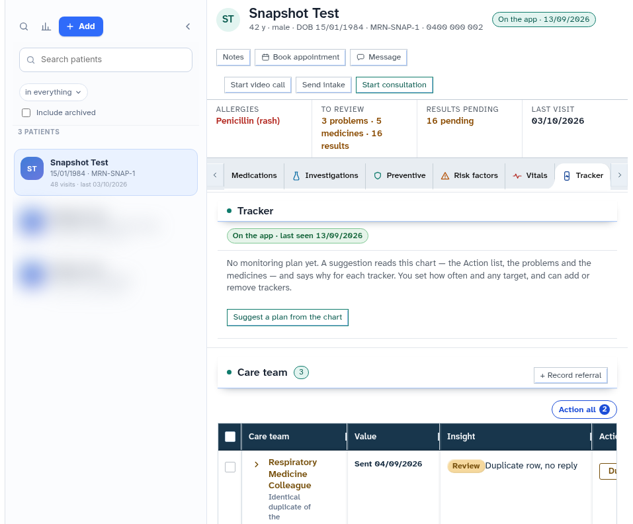Click the magnifier search icon in sidebar
633x524 pixels.
pyautogui.click(x=24, y=26)
